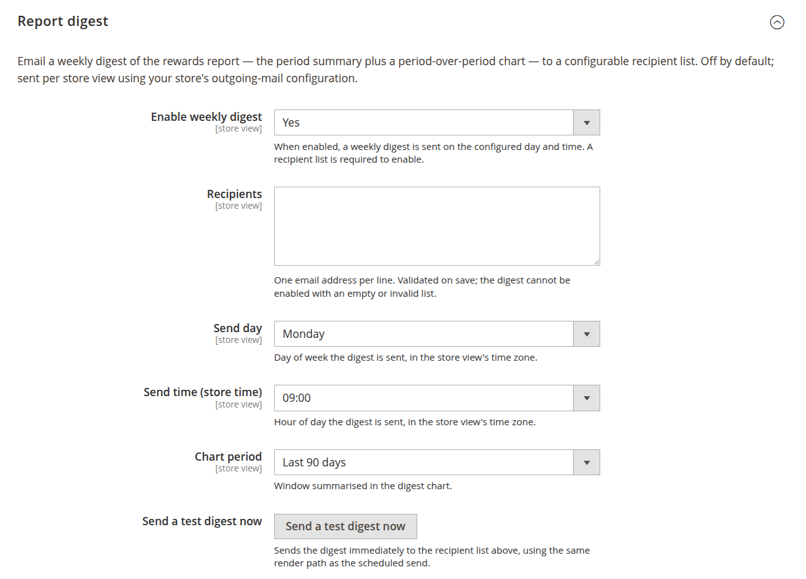Viewport: 806px width, 579px height.
Task: Click the Send day dropdown arrow button
Action: click(586, 334)
